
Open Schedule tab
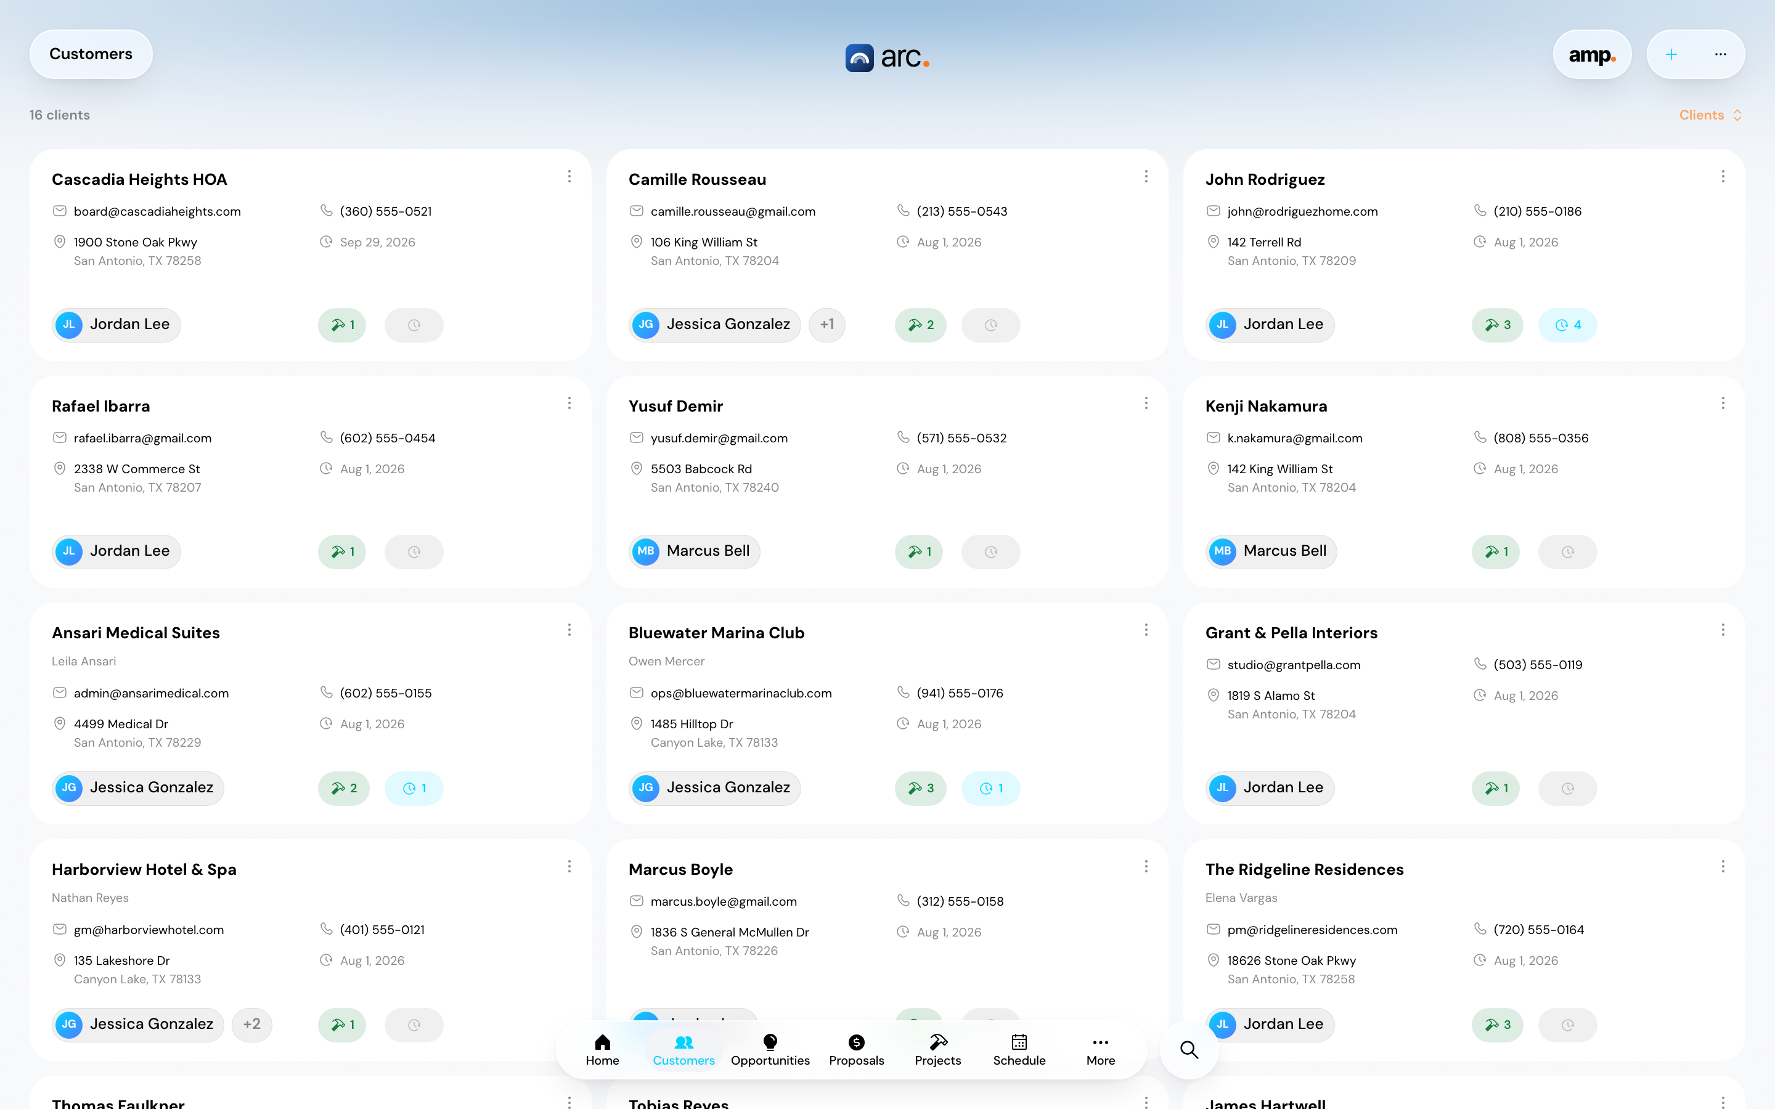click(x=1019, y=1050)
